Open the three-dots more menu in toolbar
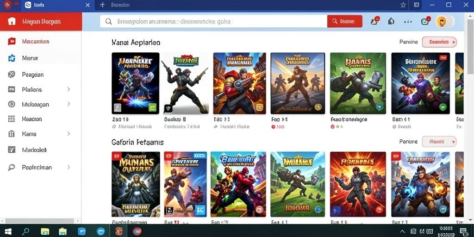The image size is (474, 237). coord(408,21)
